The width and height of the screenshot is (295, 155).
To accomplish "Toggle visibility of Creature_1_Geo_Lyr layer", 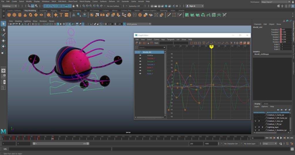I will pyautogui.click(x=255, y=121).
